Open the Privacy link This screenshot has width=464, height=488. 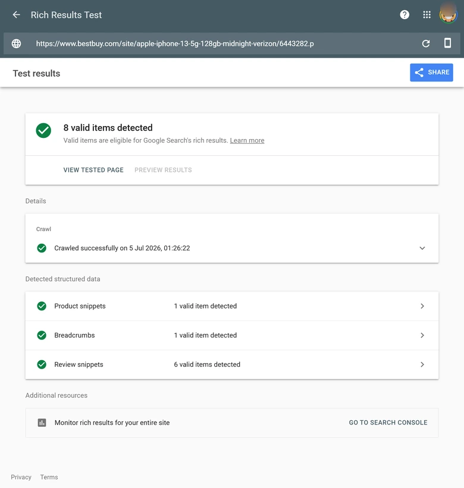click(21, 477)
